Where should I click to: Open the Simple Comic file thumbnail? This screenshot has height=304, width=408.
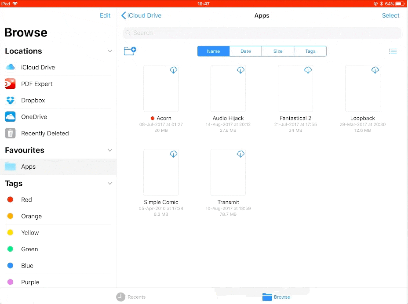click(x=161, y=172)
